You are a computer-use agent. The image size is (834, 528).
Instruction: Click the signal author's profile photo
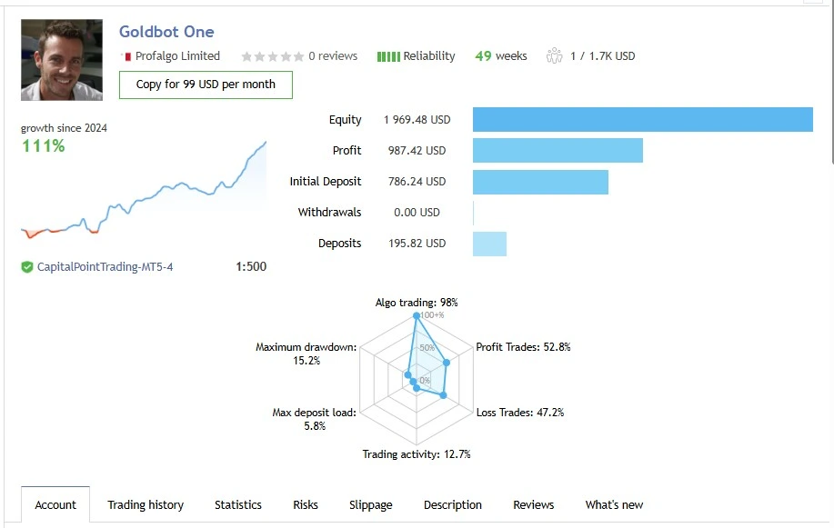(x=62, y=60)
